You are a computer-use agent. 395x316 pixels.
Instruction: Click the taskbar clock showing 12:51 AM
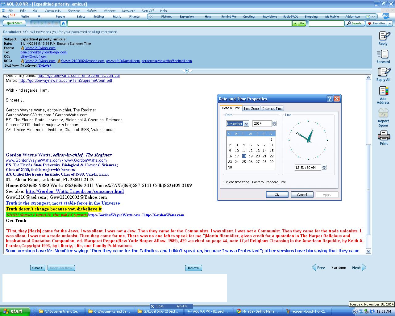384,312
